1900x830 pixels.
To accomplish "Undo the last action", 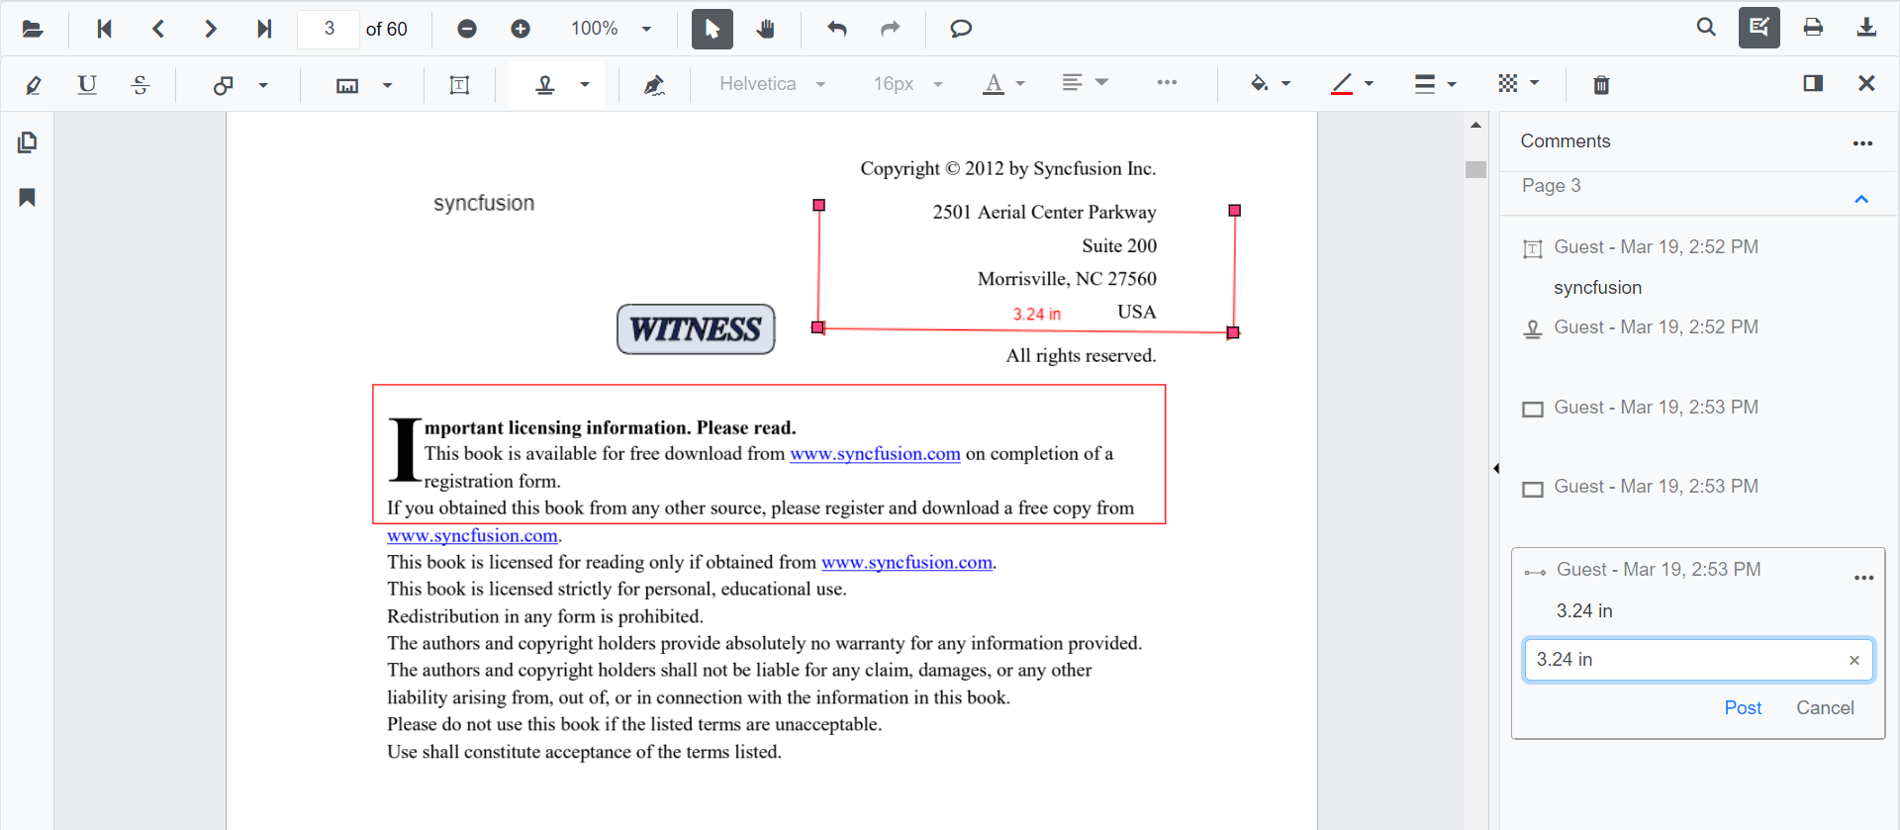I will pos(837,29).
